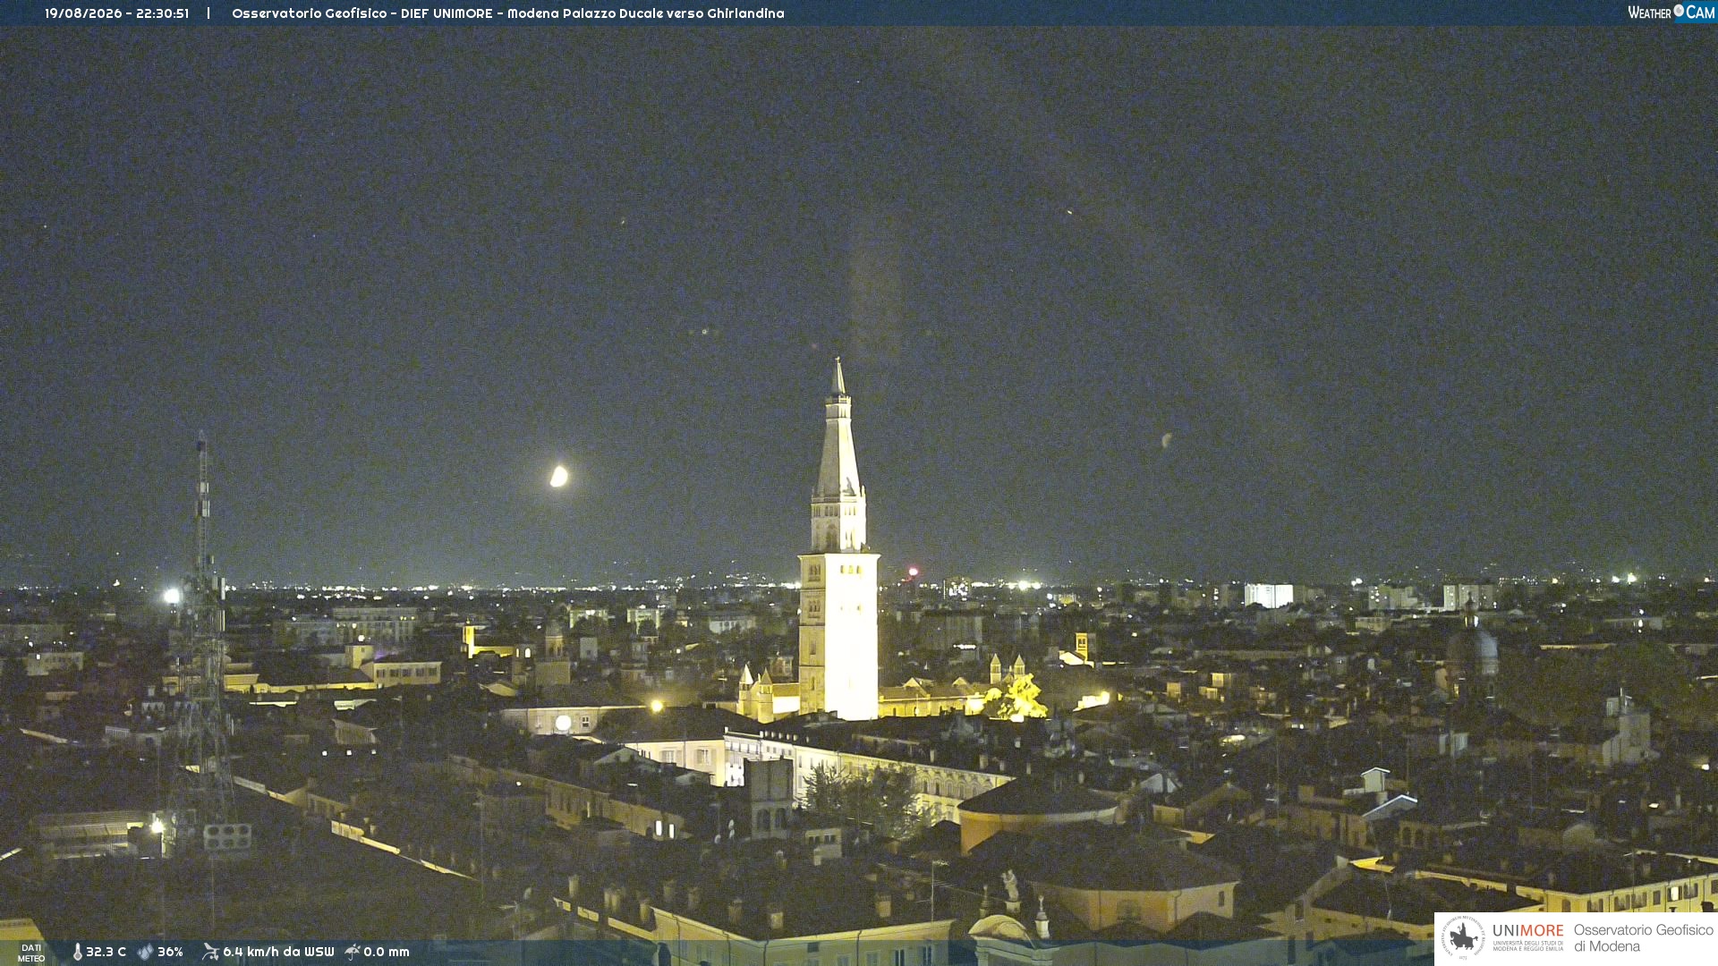Open the DATI METEO label
Screen dimensions: 1718x966
31,953
